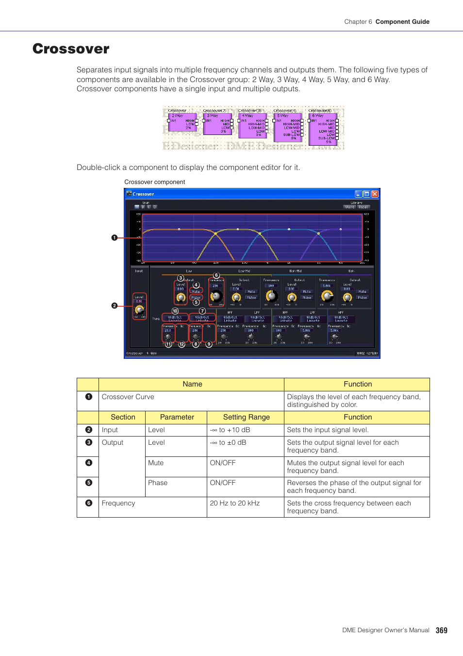
Task: Click the High HPF 5.00k frequency small knob
Action: coord(335,336)
